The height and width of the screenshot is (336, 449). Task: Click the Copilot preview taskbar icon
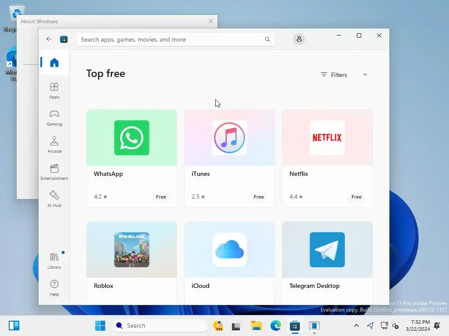point(218,325)
